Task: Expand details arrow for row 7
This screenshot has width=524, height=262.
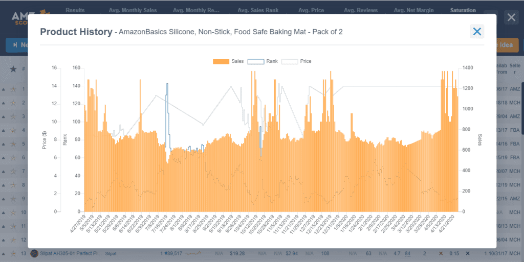Action: (x=4, y=171)
